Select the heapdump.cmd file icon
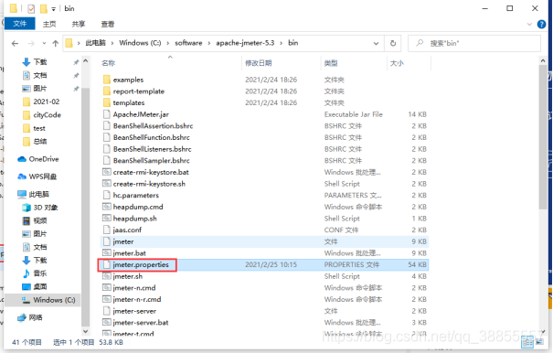This screenshot has width=553, height=353. tap(107, 207)
